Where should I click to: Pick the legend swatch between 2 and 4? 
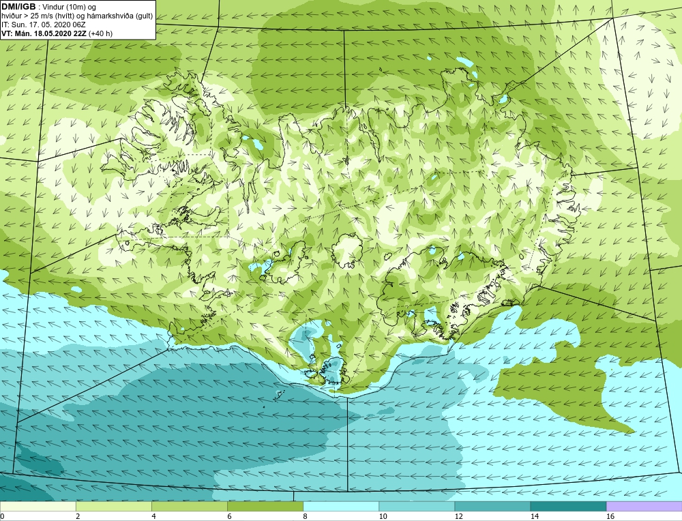[x=113, y=506]
